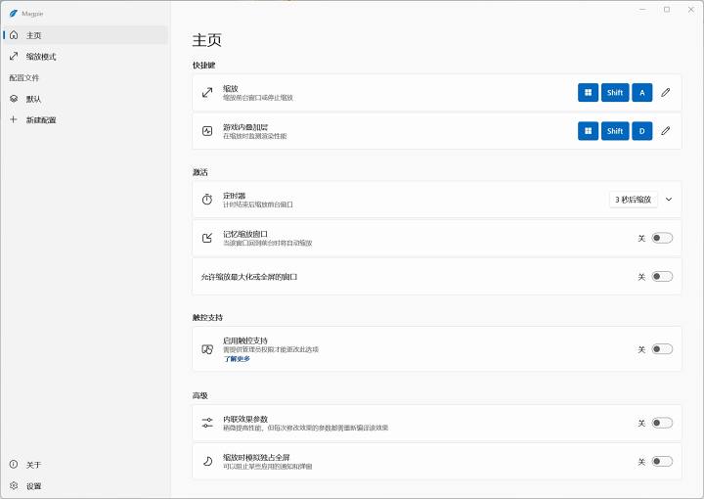
Task: Click the 游戏内叠加层 performance monitor icon
Action: (x=207, y=130)
